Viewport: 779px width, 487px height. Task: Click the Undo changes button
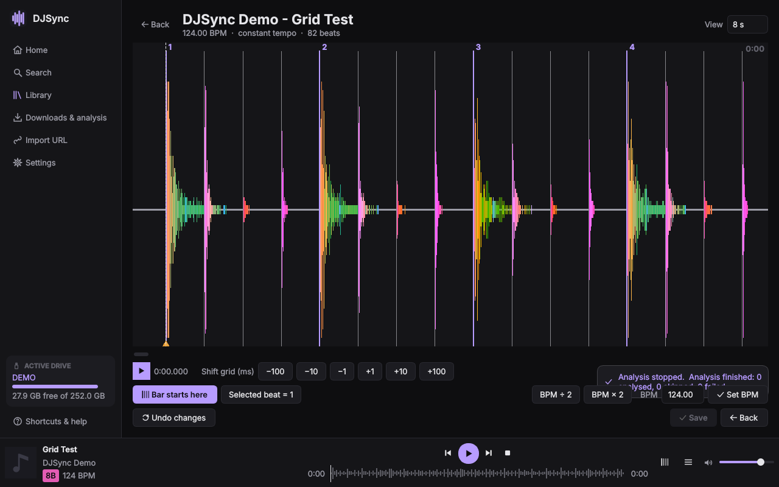tap(174, 418)
